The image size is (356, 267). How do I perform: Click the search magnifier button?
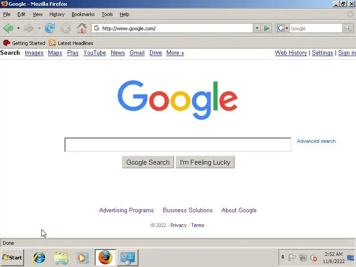[348, 28]
